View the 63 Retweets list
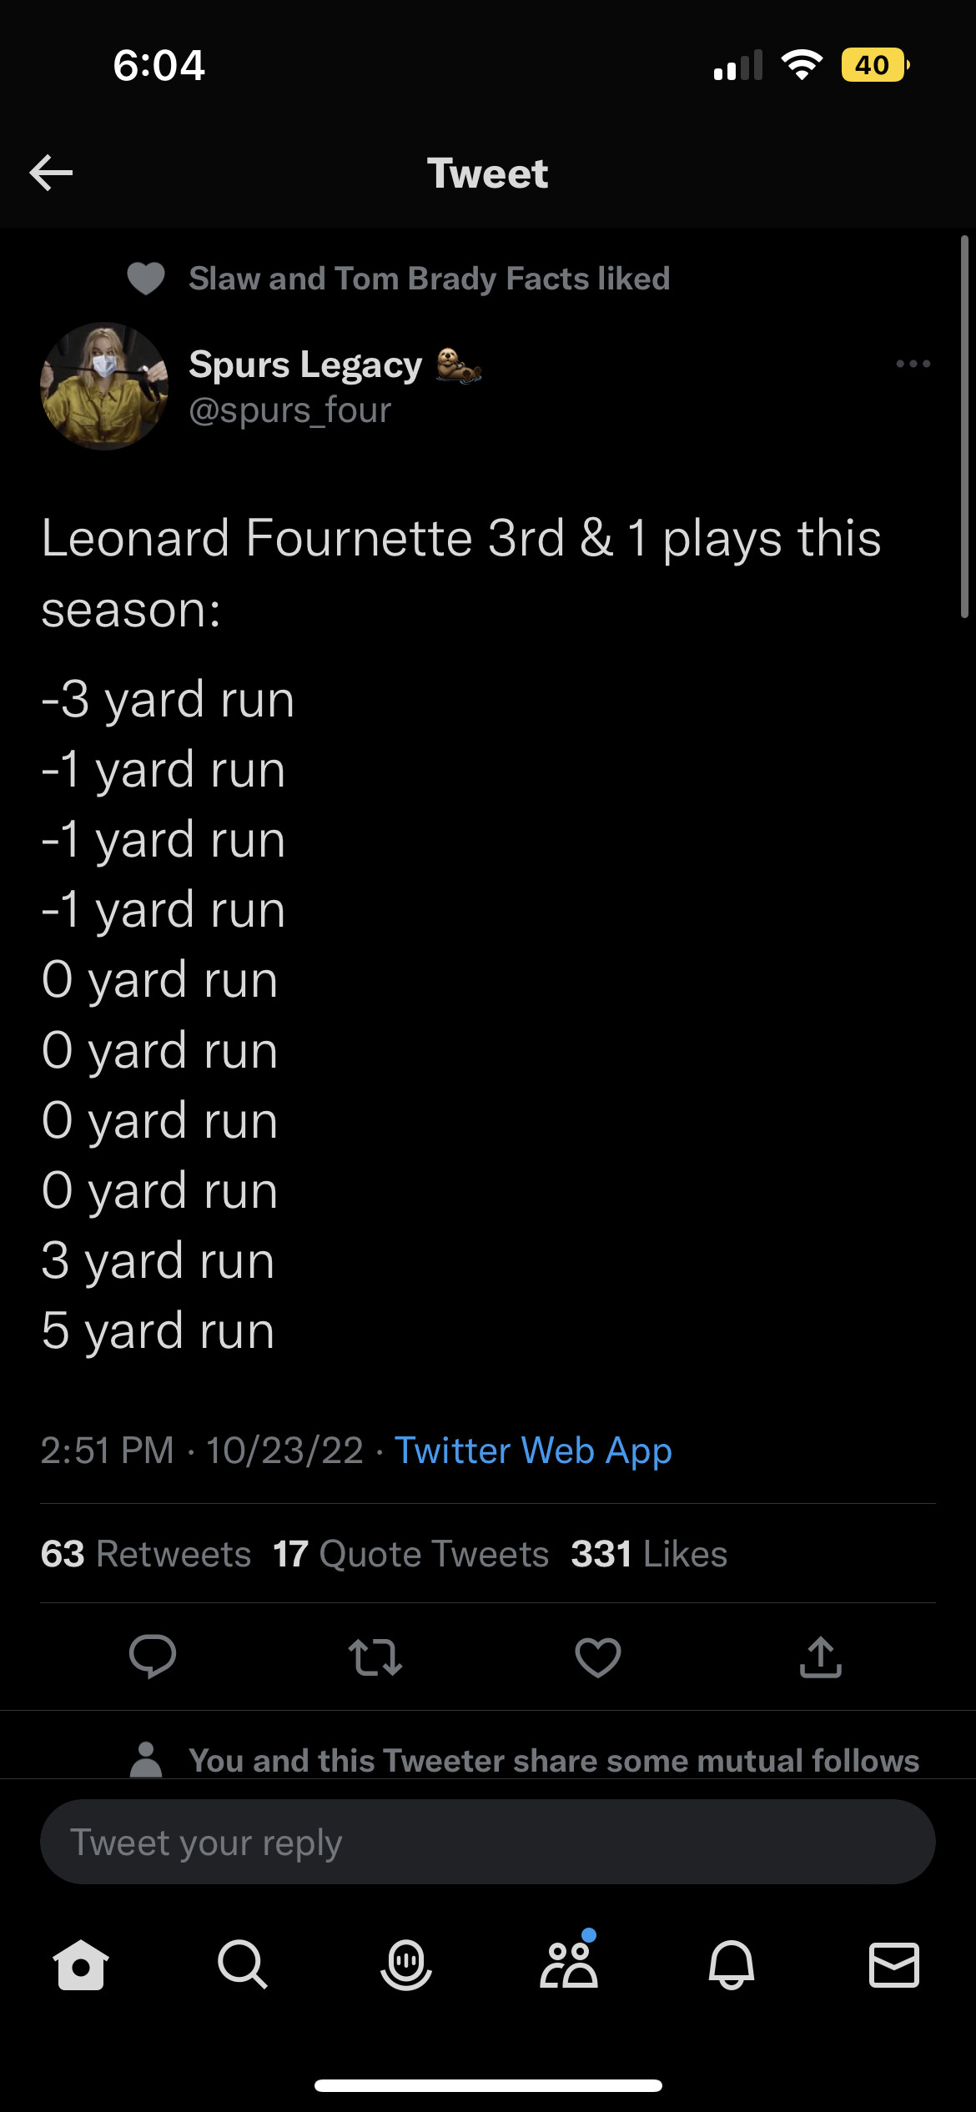This screenshot has width=976, height=2112. tap(146, 1554)
